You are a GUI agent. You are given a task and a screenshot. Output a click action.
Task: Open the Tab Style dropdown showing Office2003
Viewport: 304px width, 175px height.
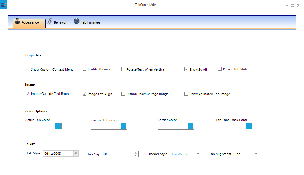coord(76,153)
